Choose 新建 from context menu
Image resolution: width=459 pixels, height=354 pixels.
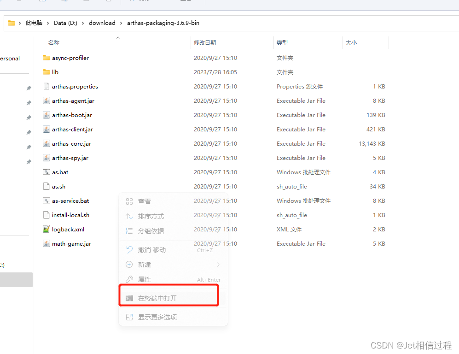173,265
